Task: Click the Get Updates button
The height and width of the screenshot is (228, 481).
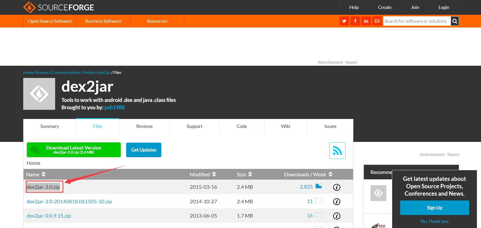Action: [x=144, y=150]
